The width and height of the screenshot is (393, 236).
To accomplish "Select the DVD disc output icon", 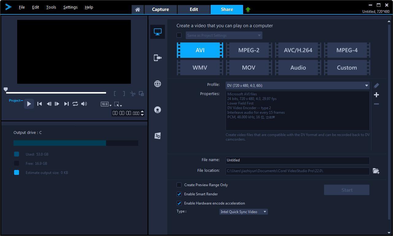I will [x=158, y=110].
